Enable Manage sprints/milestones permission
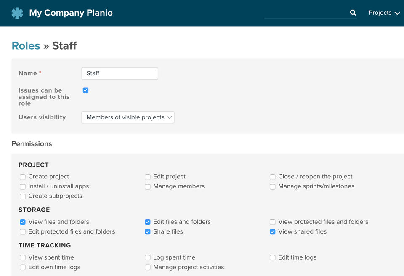404x276 pixels. pyautogui.click(x=273, y=187)
